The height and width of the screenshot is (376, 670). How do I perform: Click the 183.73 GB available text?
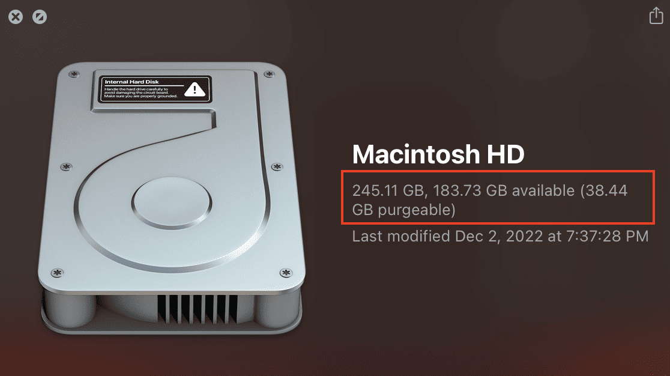point(504,190)
